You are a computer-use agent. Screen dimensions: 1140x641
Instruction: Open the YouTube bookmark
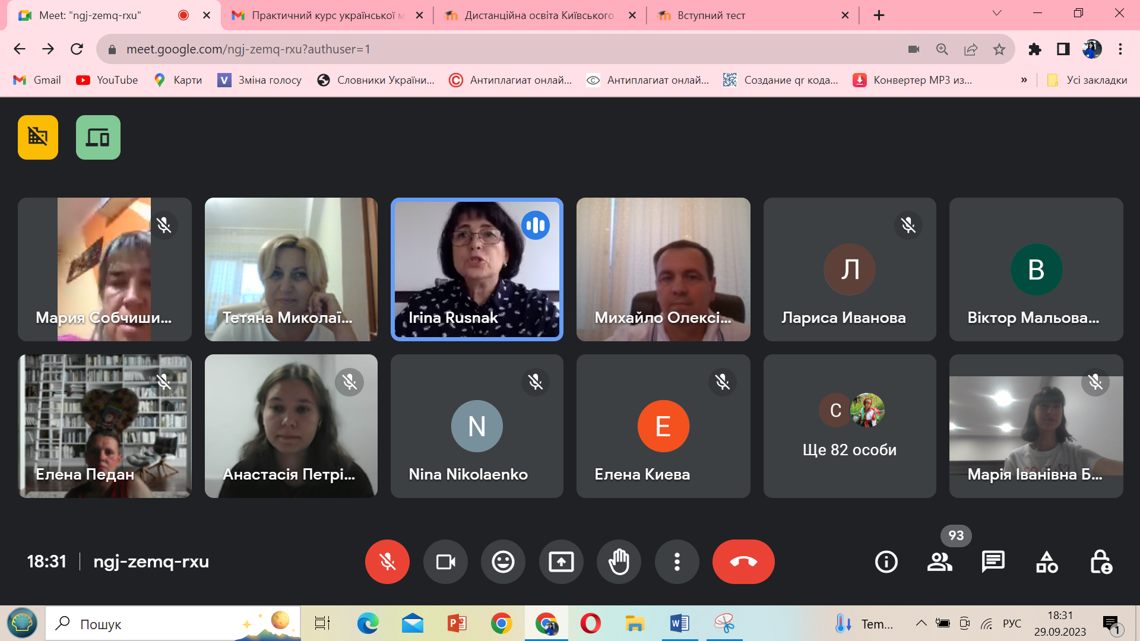(x=107, y=80)
